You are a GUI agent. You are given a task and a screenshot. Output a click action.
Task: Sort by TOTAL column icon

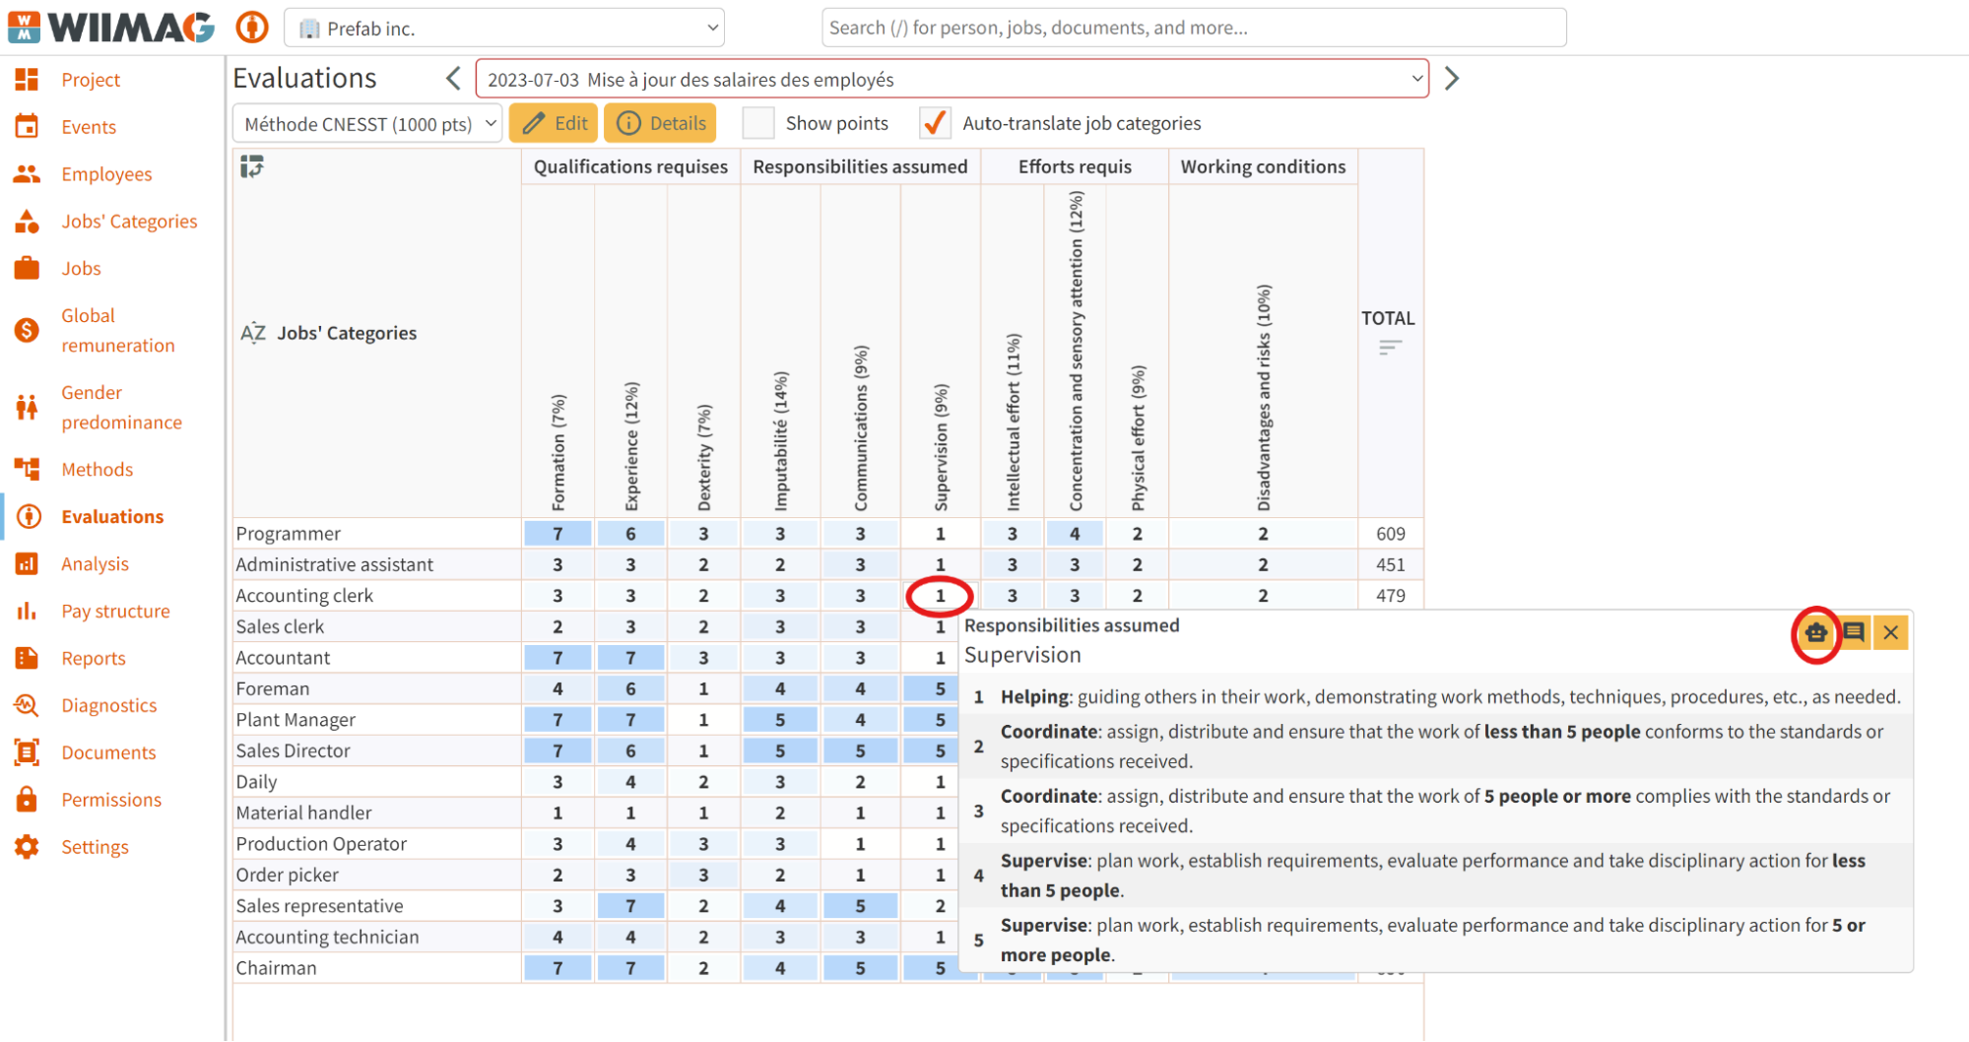click(x=1390, y=348)
